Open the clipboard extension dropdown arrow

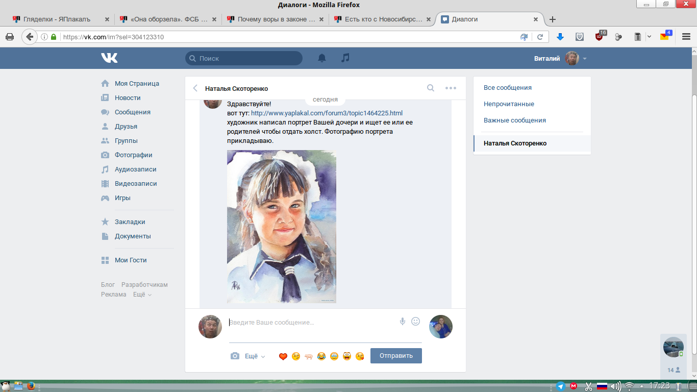click(x=649, y=37)
